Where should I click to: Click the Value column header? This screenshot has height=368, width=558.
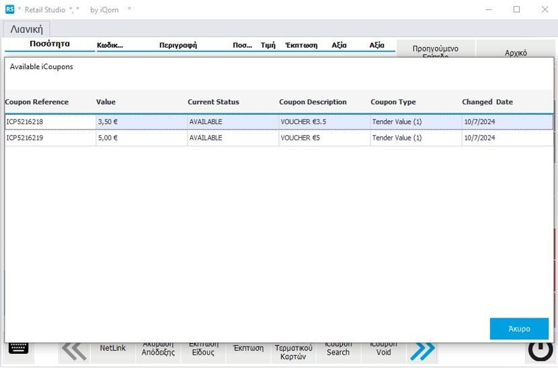click(x=106, y=102)
